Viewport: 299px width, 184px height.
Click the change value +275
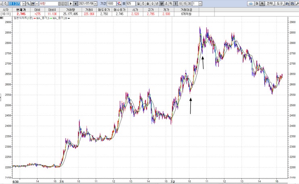37,14
